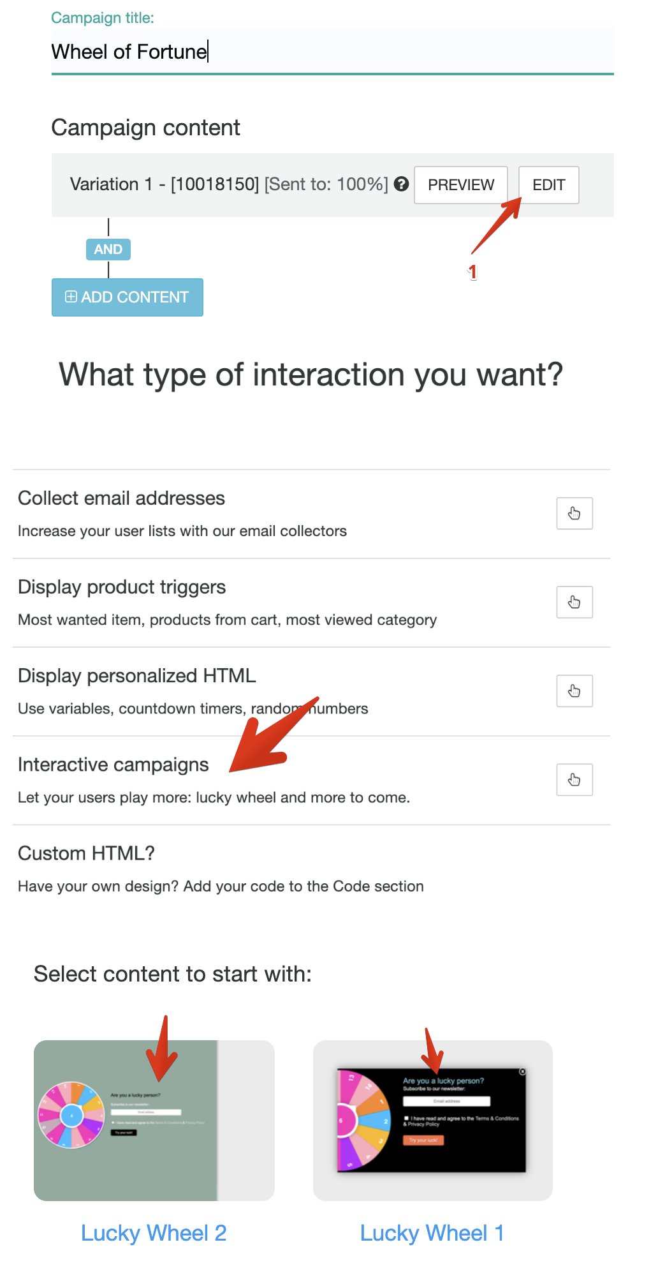Select the Collect email addresses hand icon
658x1270 pixels.
pos(574,513)
